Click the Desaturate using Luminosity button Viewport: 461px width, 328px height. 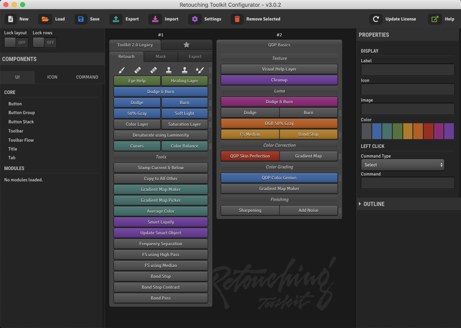[161, 135]
